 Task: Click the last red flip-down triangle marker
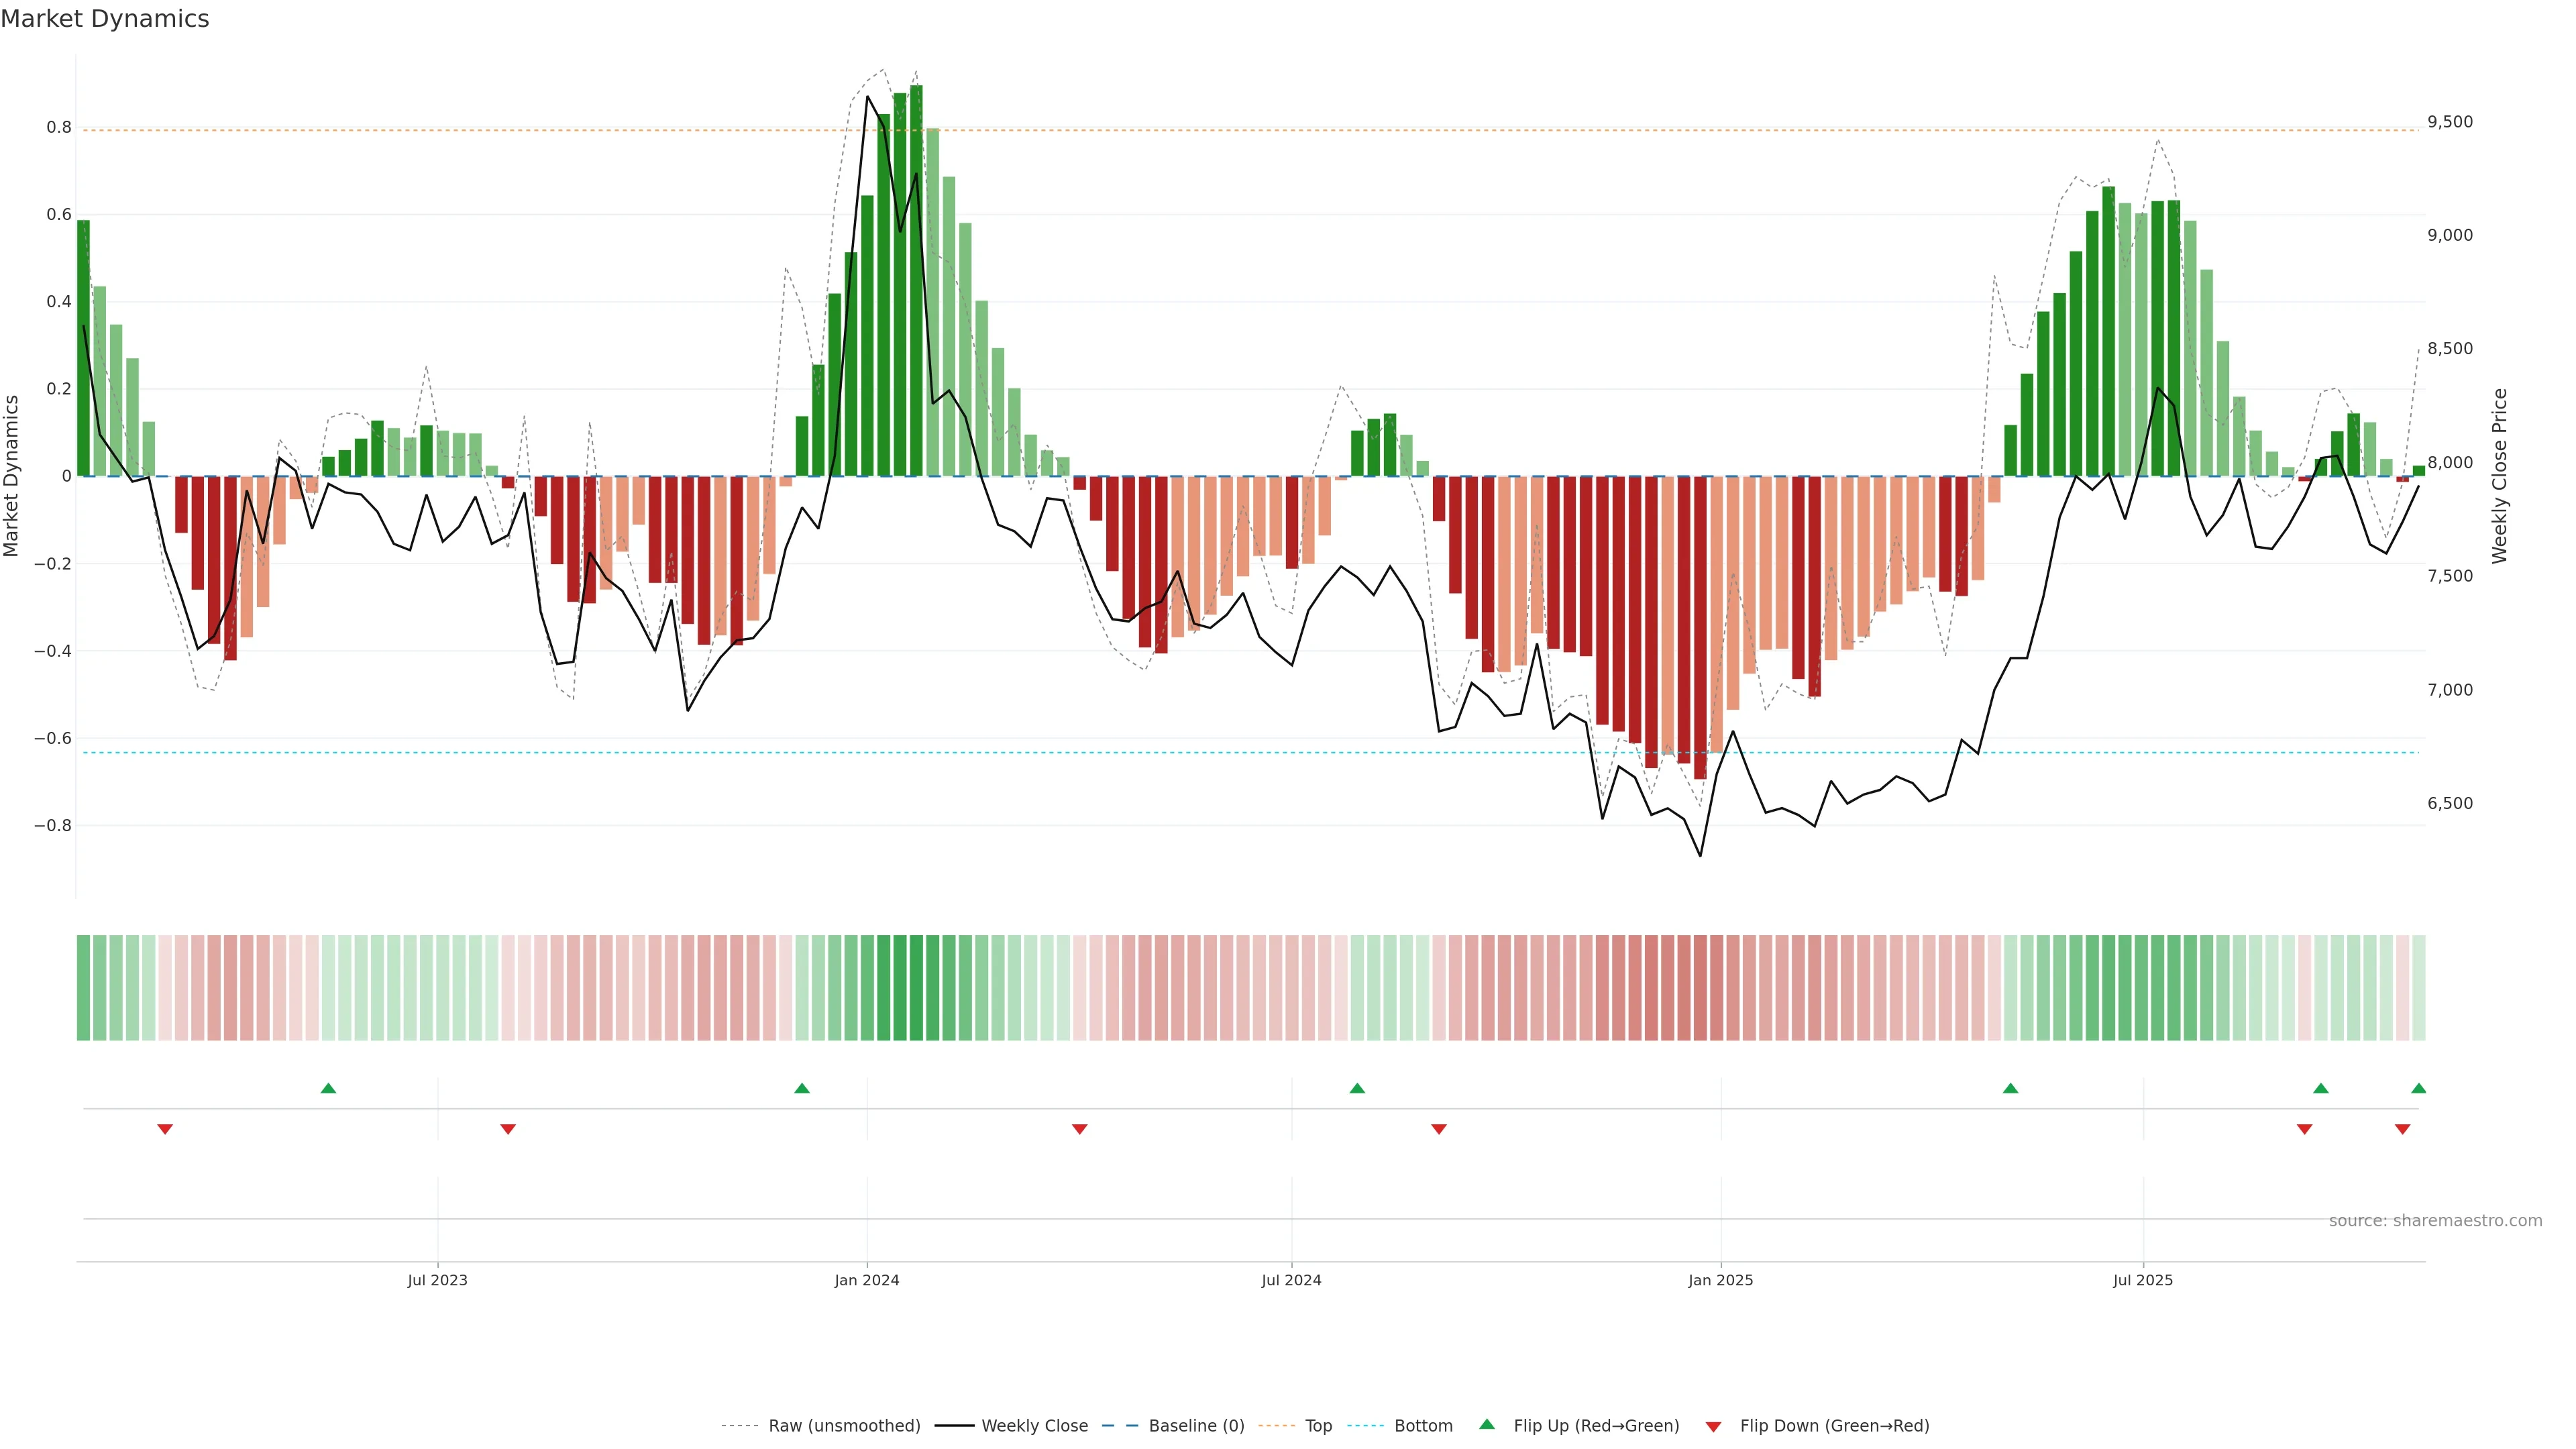(2402, 1129)
